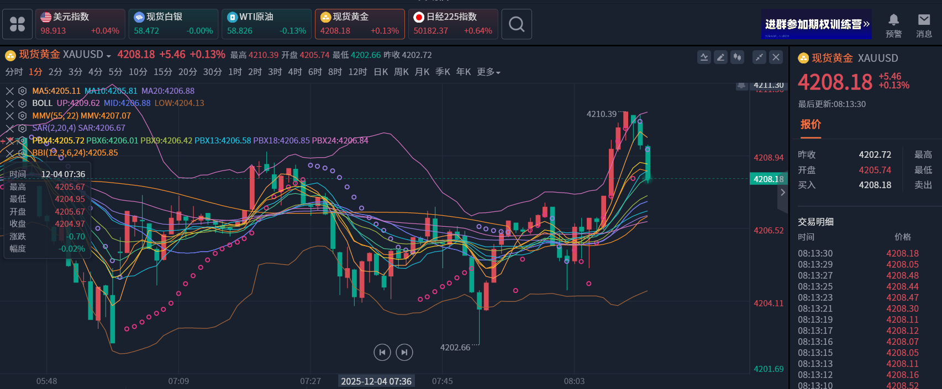
Task: Open the 消息 messages envelope
Action: (x=924, y=25)
